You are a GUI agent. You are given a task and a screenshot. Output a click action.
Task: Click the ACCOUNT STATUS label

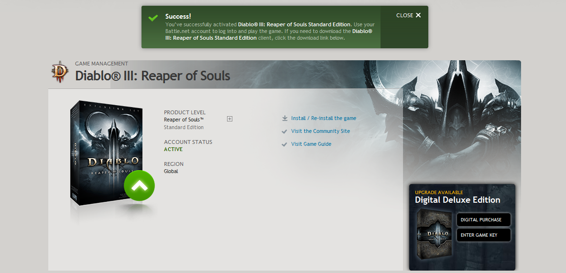(x=188, y=142)
